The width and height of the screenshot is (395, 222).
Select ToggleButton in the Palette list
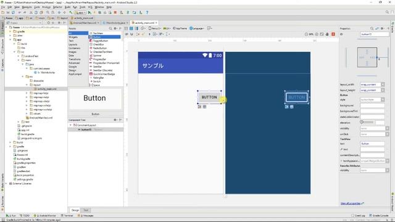[101, 41]
